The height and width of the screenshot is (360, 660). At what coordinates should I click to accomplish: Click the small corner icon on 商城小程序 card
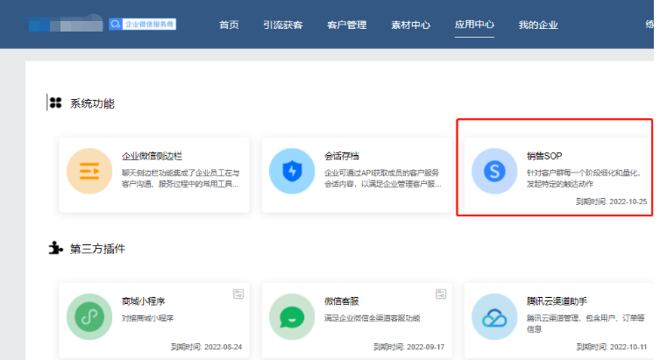(238, 294)
